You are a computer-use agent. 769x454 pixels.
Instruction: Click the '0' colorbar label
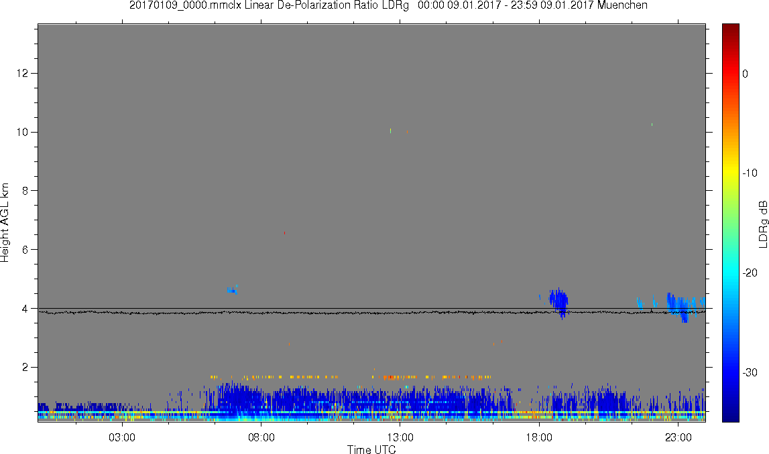(x=745, y=74)
